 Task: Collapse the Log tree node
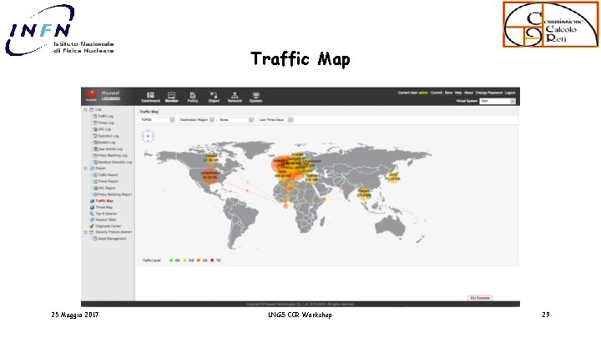tap(85, 110)
